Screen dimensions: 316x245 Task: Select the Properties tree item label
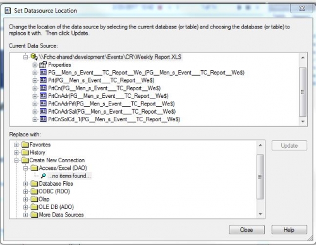(x=59, y=65)
